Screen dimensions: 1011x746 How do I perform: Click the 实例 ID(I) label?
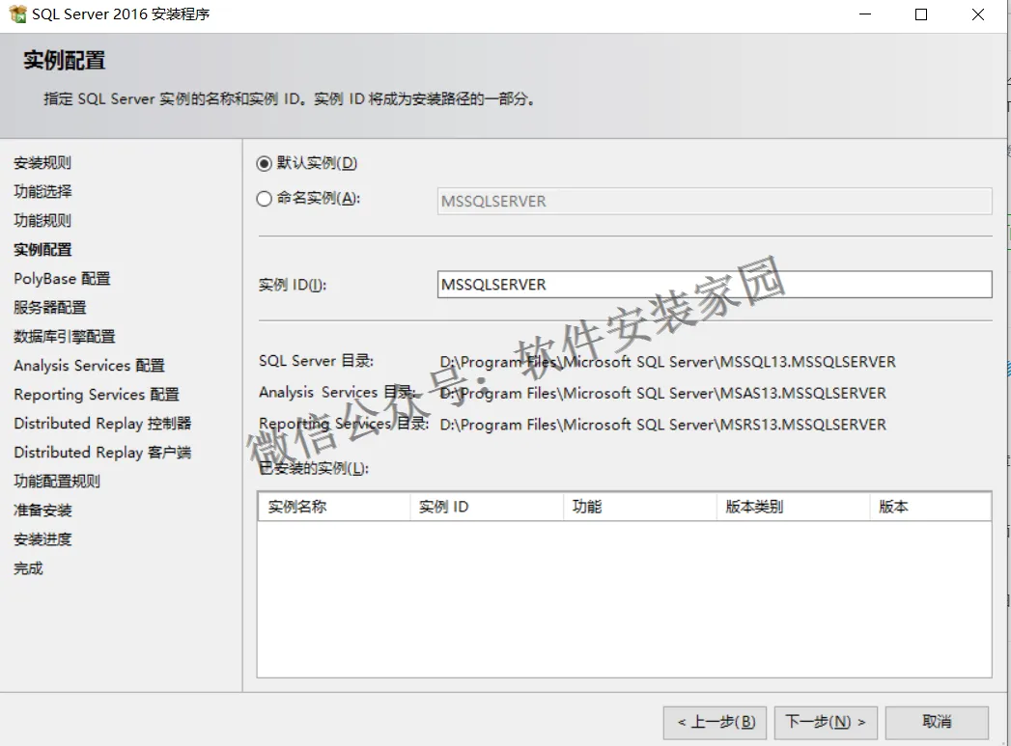pyautogui.click(x=292, y=285)
